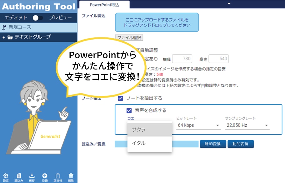Switch to the PowerPoint取込 tab
Image resolution: width=285 pixels, height=183 pixels.
click(x=104, y=5)
